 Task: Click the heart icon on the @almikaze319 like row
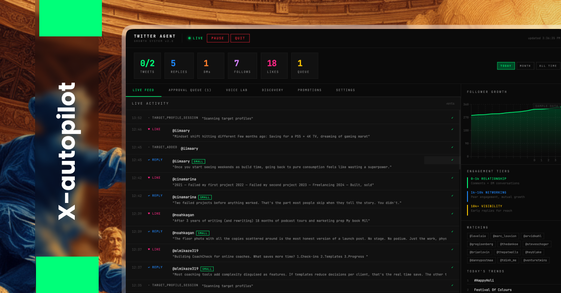coord(149,250)
